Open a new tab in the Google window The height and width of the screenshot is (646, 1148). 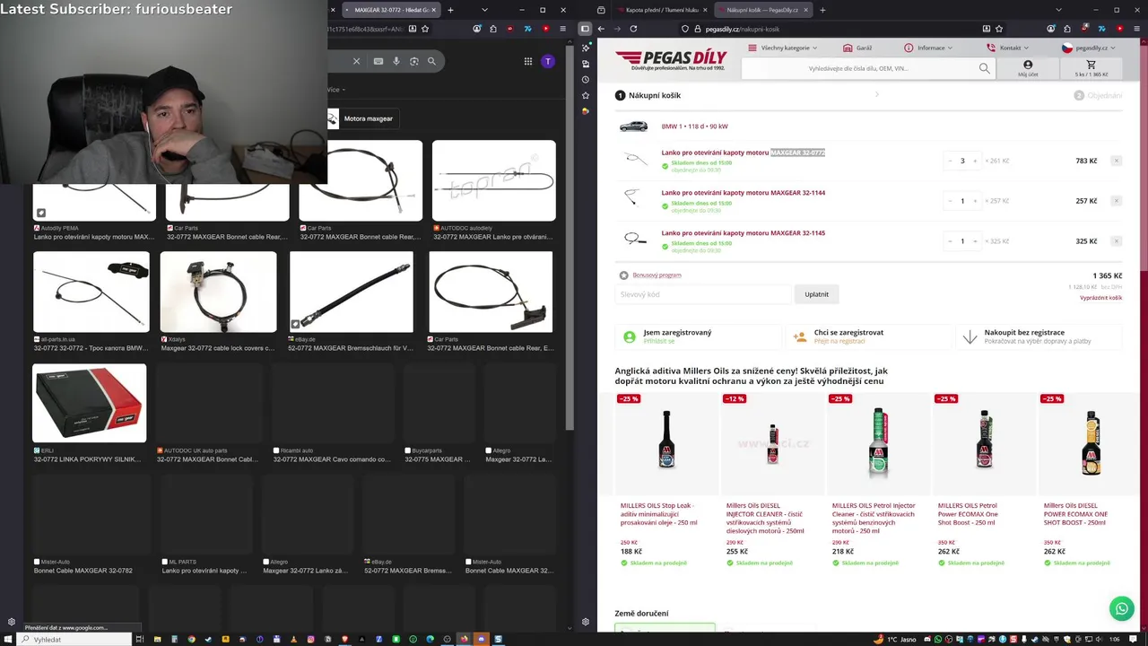tap(450, 10)
